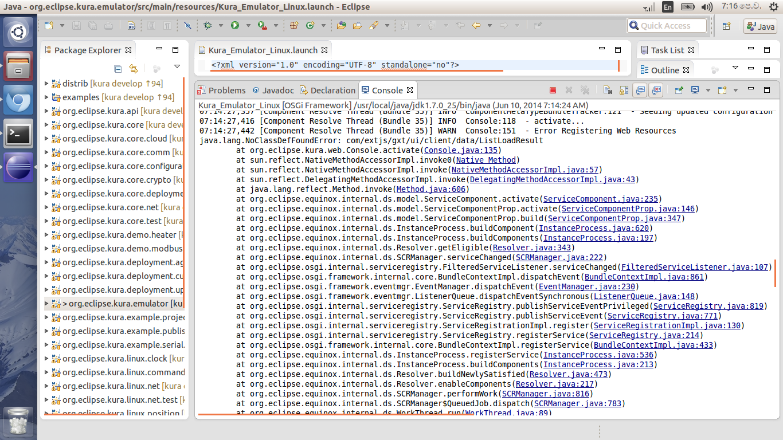Switch to the Problems tab

221,91
